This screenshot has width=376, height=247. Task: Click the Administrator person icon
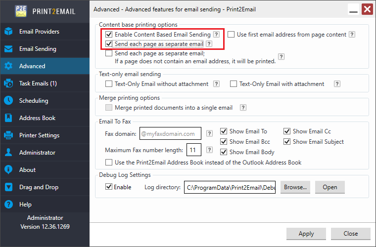8,153
